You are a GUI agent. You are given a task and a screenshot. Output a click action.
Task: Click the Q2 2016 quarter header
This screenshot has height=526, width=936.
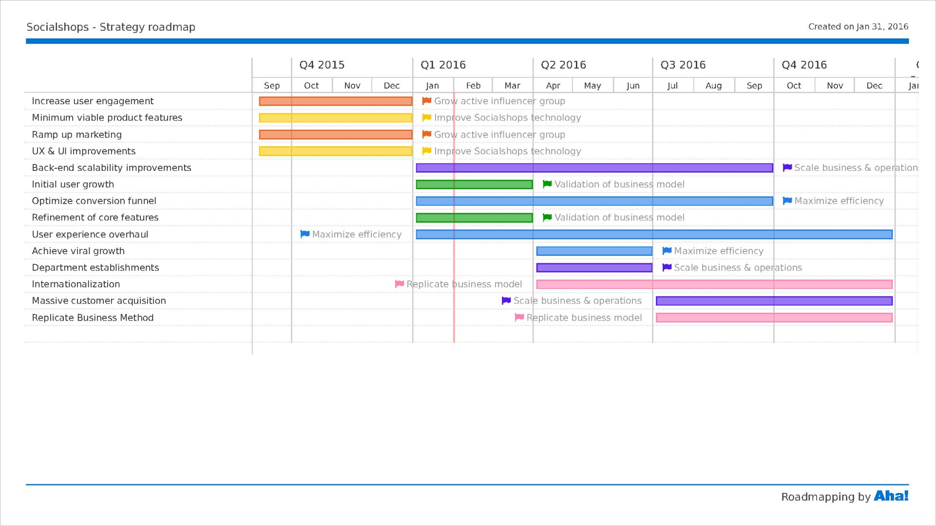[x=563, y=65]
